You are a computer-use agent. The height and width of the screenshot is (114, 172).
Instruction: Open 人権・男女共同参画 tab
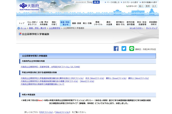pyautogui.click(x=44, y=23)
